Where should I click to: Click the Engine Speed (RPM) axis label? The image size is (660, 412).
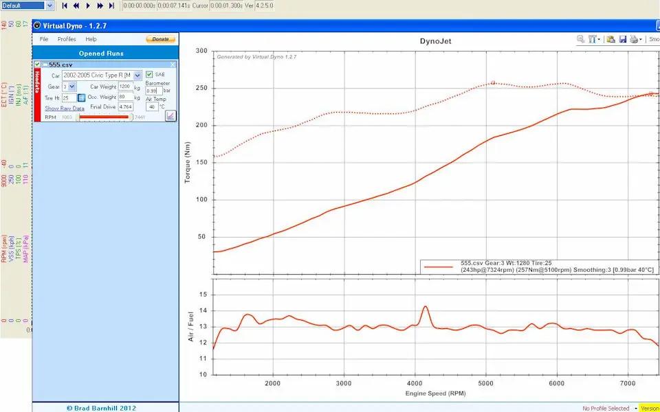click(x=436, y=393)
